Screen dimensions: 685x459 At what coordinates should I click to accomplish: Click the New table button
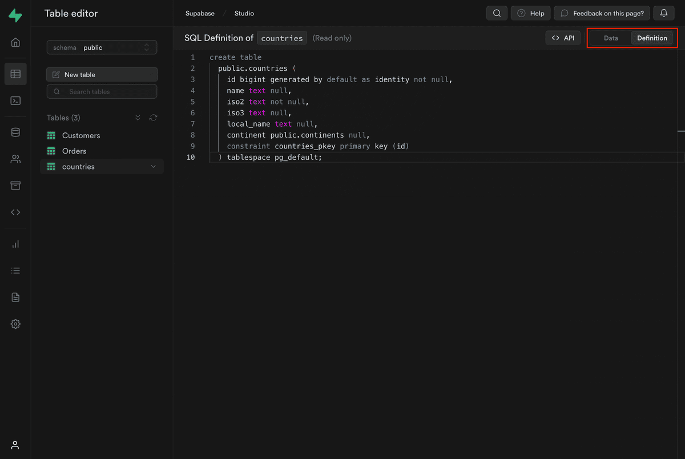coord(102,74)
